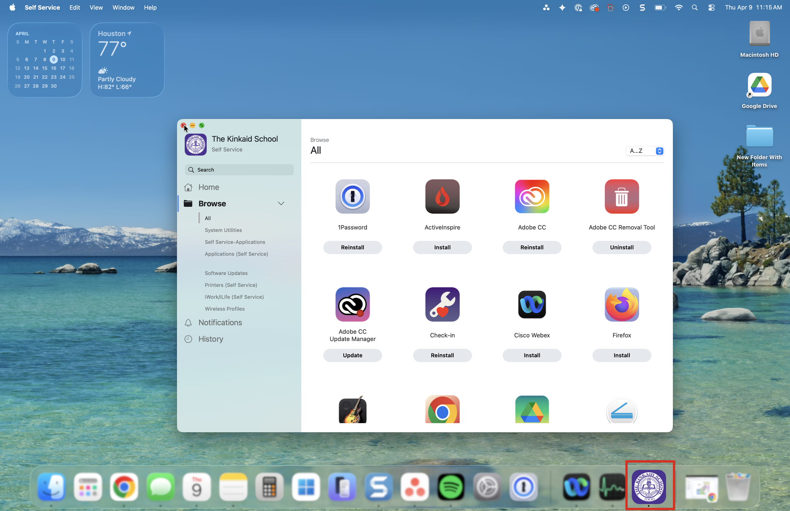Click the Search field in sidebar

click(239, 170)
